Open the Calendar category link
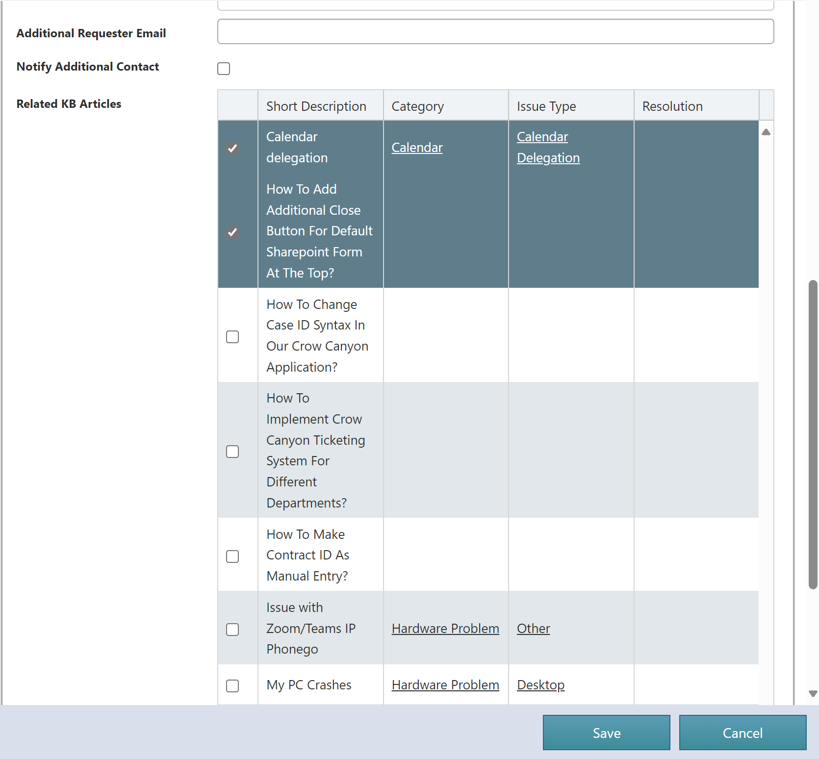This screenshot has height=759, width=819. coord(417,148)
